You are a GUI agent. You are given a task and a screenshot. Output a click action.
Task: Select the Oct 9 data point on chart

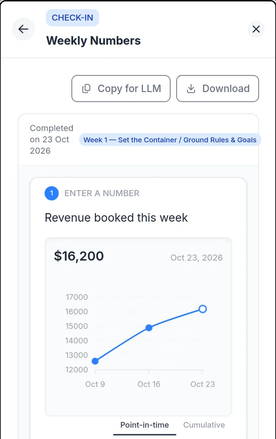click(95, 361)
